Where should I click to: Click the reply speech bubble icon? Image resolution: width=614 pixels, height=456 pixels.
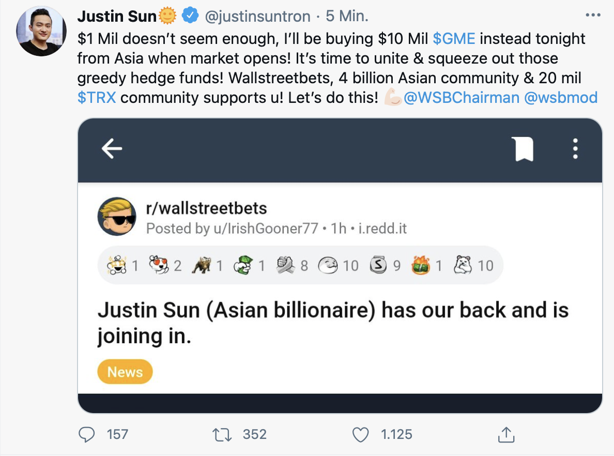pos(87,435)
